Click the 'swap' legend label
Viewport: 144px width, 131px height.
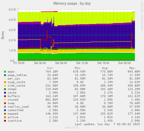[x=11, y=103]
